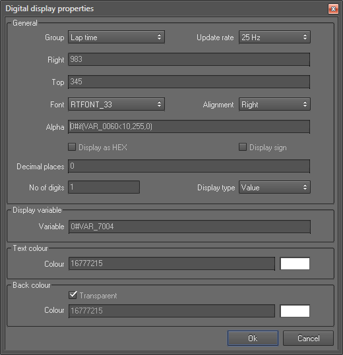Image resolution: width=343 pixels, height=355 pixels.
Task: Open the Back colour white swatch
Action: [295, 311]
